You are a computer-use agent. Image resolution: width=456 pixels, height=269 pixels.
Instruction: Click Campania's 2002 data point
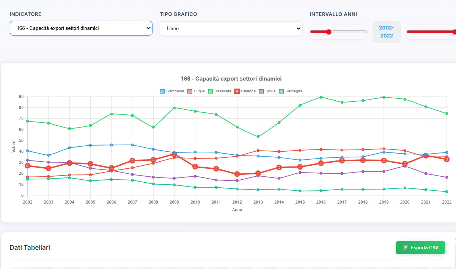tap(27, 151)
